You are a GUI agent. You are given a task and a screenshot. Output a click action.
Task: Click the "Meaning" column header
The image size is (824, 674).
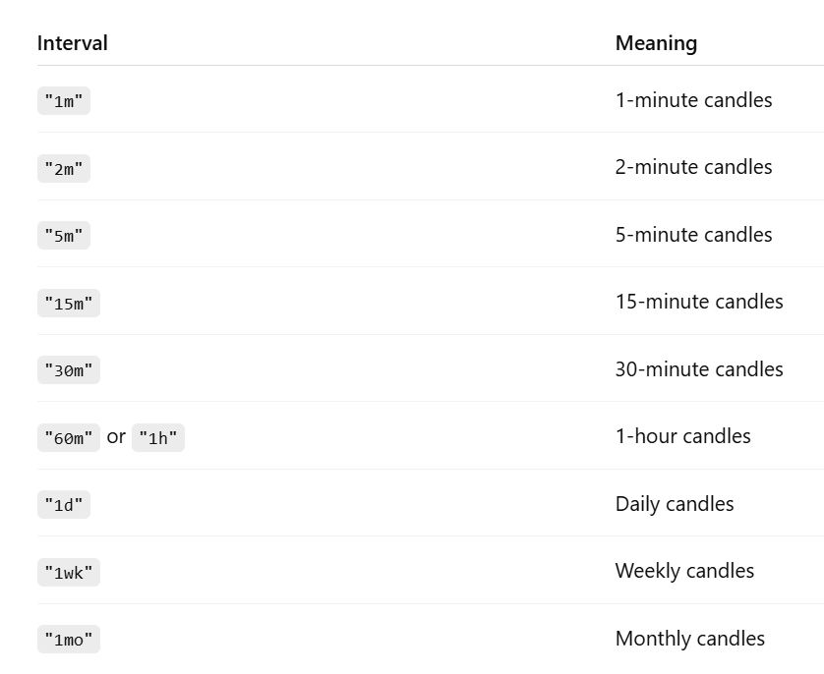tap(656, 43)
